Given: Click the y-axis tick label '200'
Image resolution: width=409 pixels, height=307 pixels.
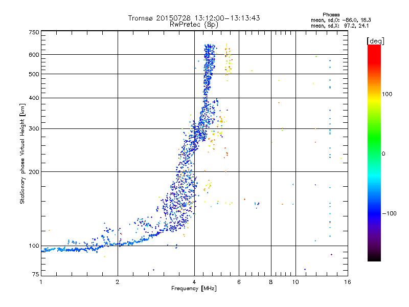Looking at the screenshot, I should [34, 172].
